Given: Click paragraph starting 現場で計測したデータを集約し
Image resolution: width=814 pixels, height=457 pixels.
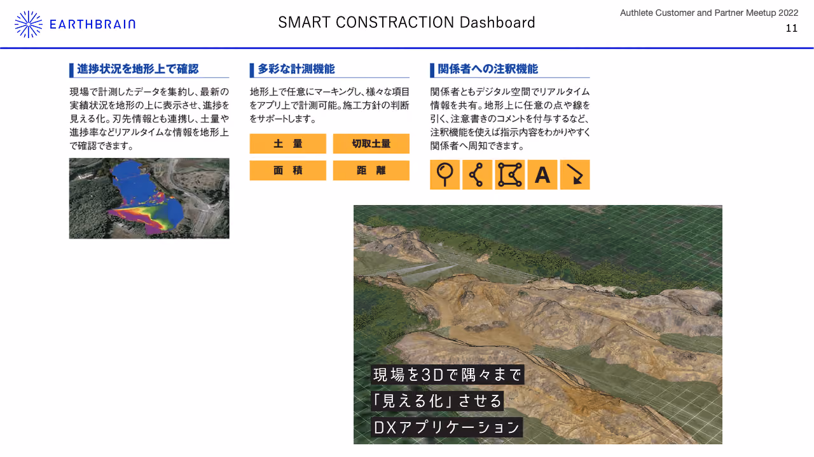Looking at the screenshot, I should [x=149, y=119].
